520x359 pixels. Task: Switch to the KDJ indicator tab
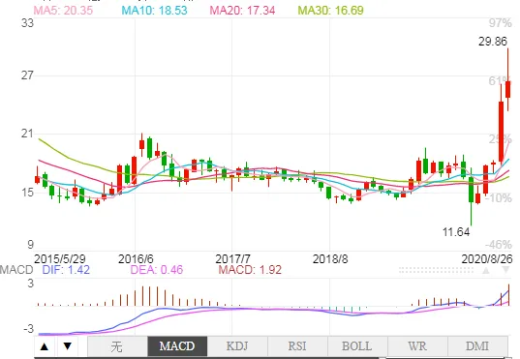point(237,346)
